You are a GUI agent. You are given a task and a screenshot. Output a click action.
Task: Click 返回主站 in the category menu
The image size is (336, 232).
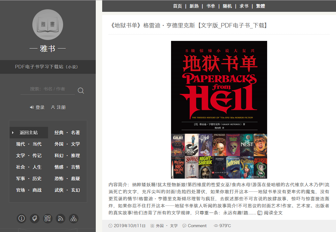pyautogui.click(x=29, y=133)
